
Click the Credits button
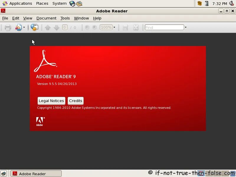[x=76, y=101]
